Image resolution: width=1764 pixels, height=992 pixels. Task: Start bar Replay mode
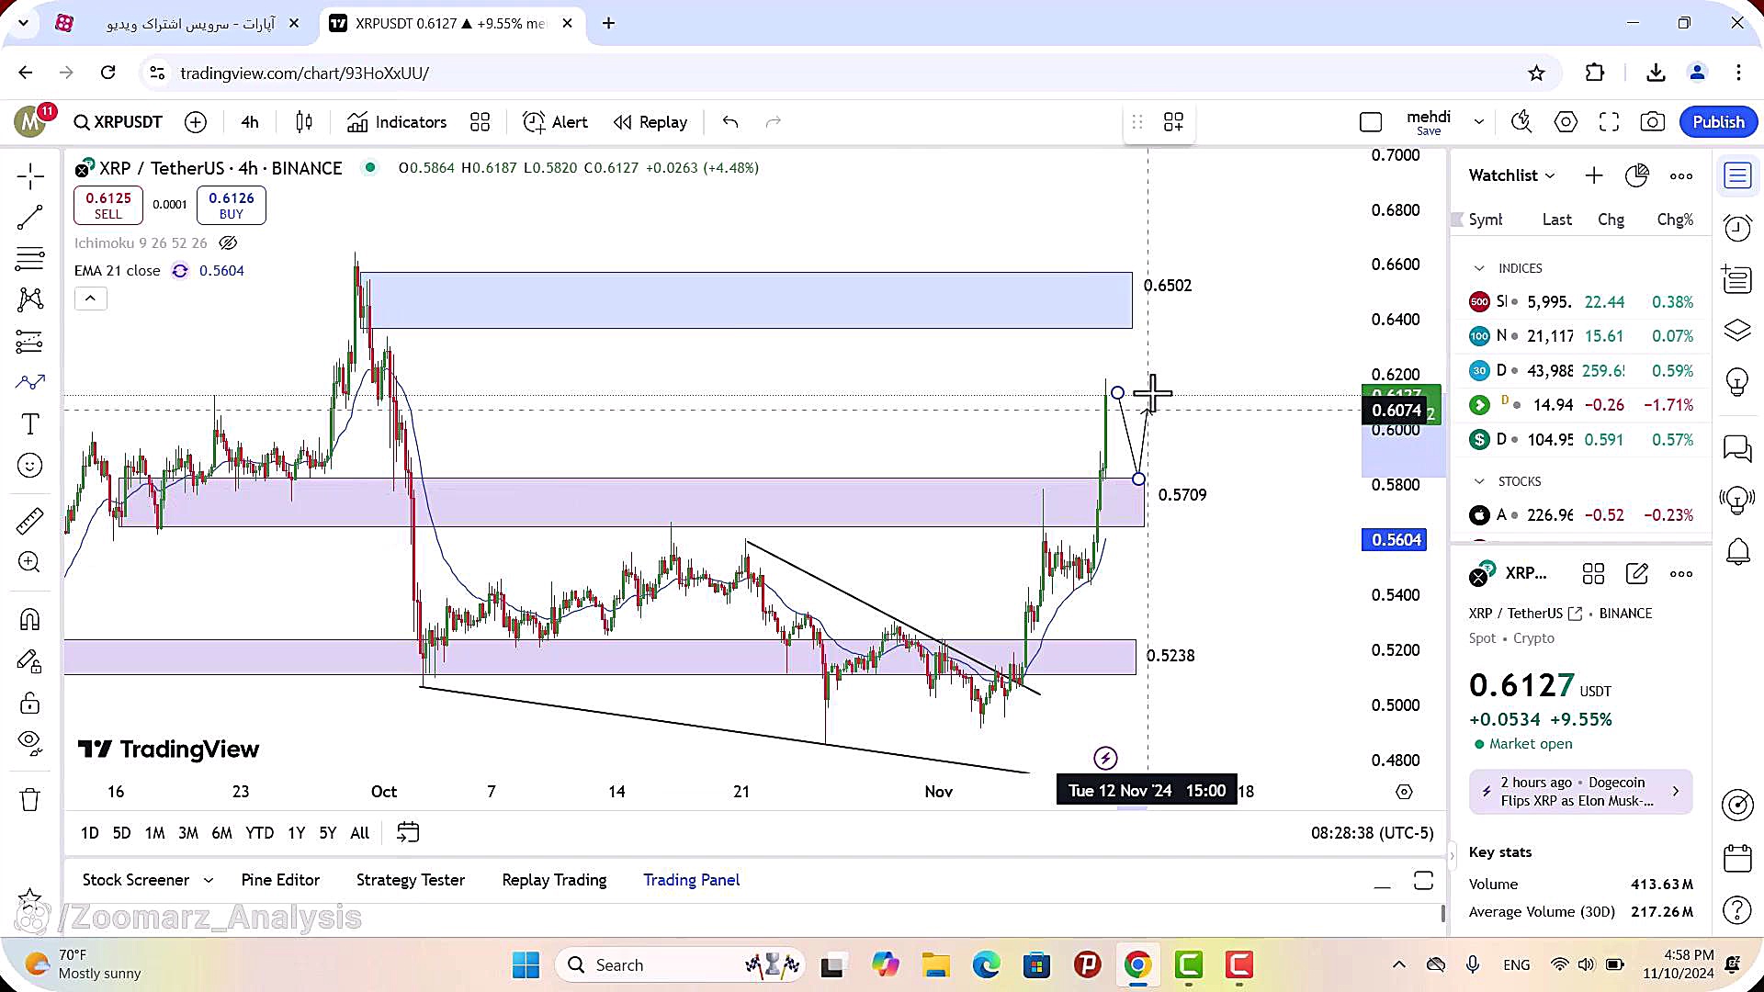coord(650,122)
